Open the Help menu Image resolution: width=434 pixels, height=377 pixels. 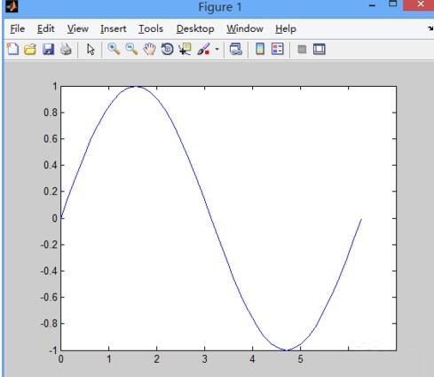[286, 29]
